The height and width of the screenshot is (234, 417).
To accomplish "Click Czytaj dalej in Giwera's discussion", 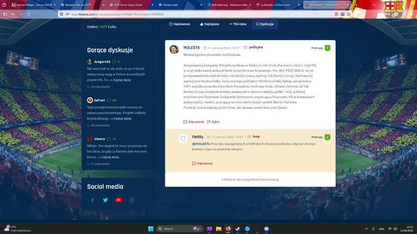I will [x=109, y=157].
